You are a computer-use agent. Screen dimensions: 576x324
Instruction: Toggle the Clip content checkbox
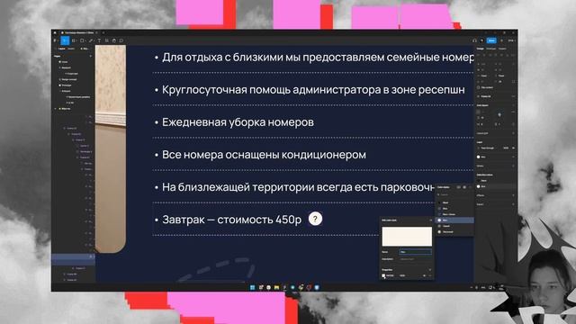(x=478, y=87)
